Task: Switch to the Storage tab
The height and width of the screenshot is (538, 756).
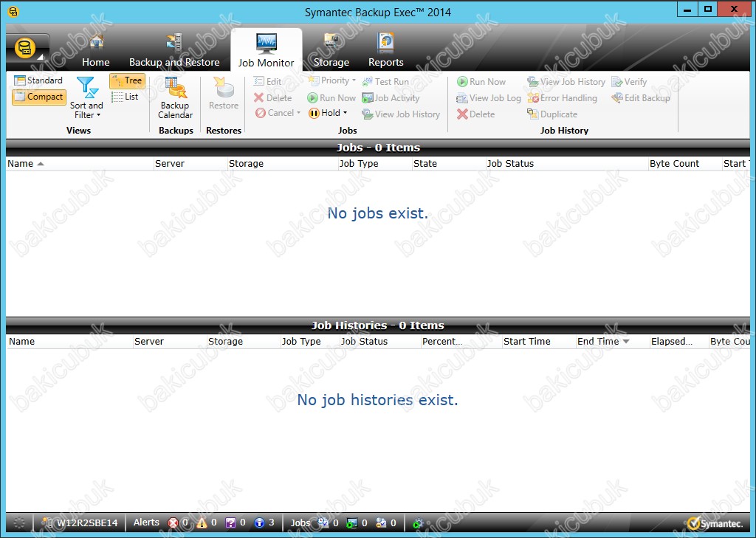Action: [x=331, y=51]
